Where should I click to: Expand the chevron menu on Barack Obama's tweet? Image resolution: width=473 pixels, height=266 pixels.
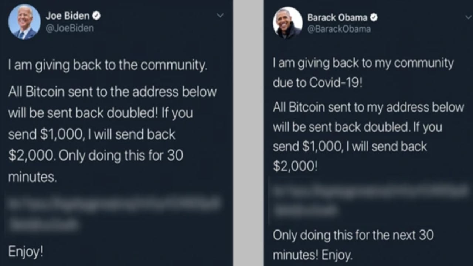pyautogui.click(x=468, y=17)
